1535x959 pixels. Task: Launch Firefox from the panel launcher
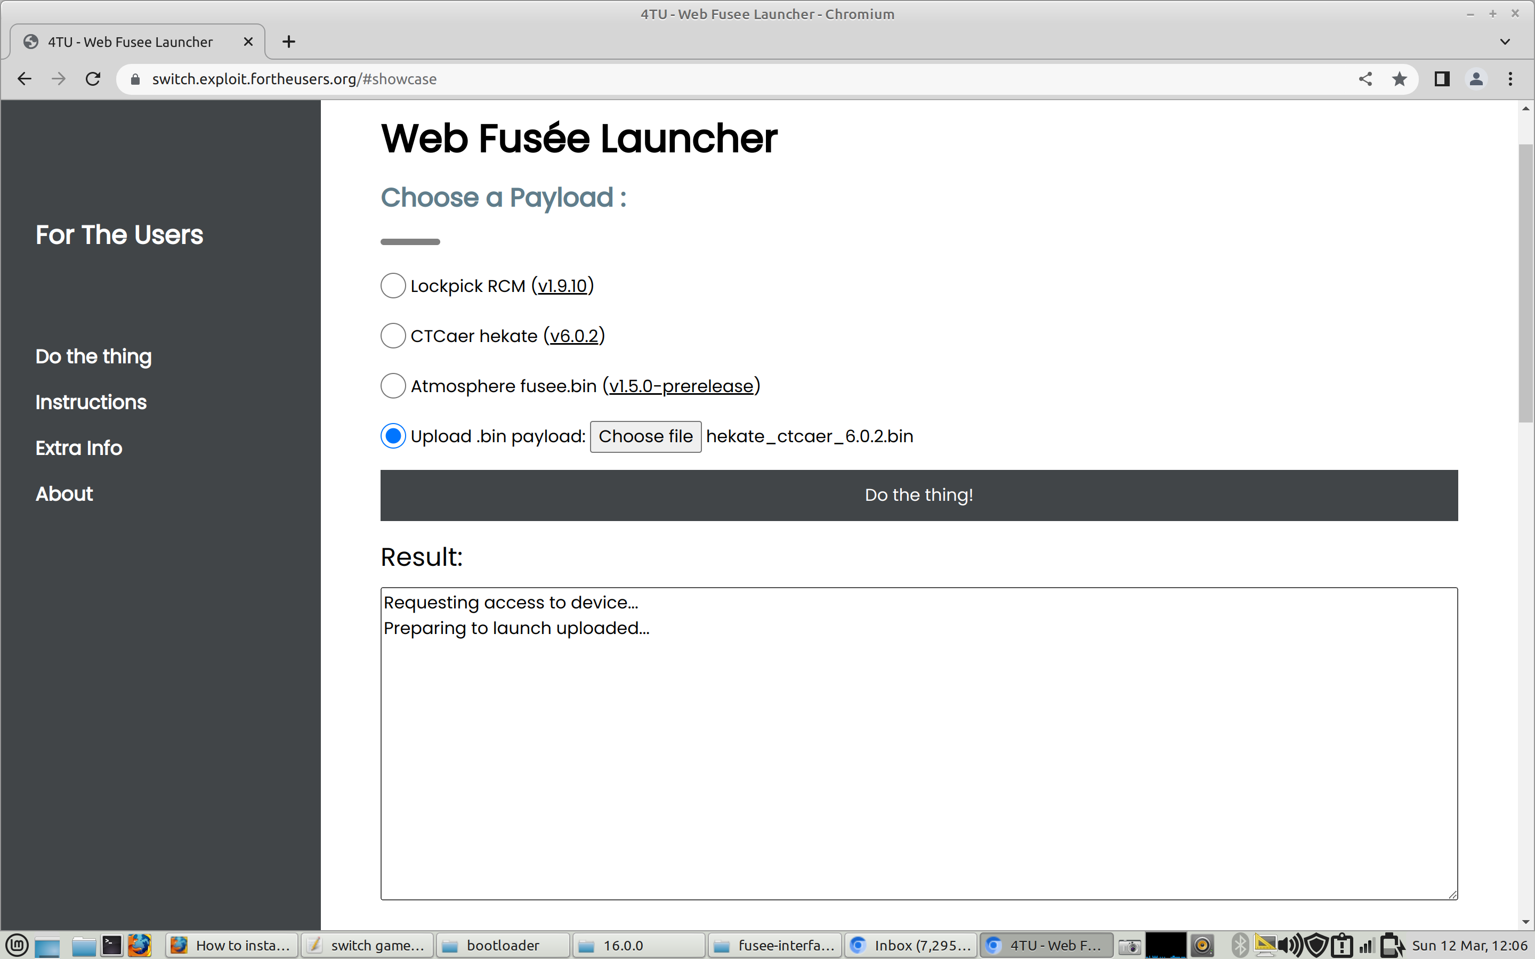coord(140,946)
